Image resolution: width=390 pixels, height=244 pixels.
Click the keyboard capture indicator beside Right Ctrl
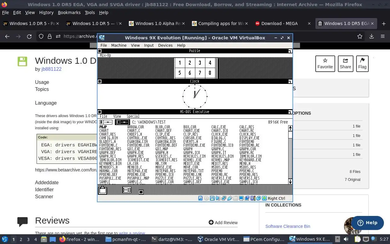tap(264, 198)
